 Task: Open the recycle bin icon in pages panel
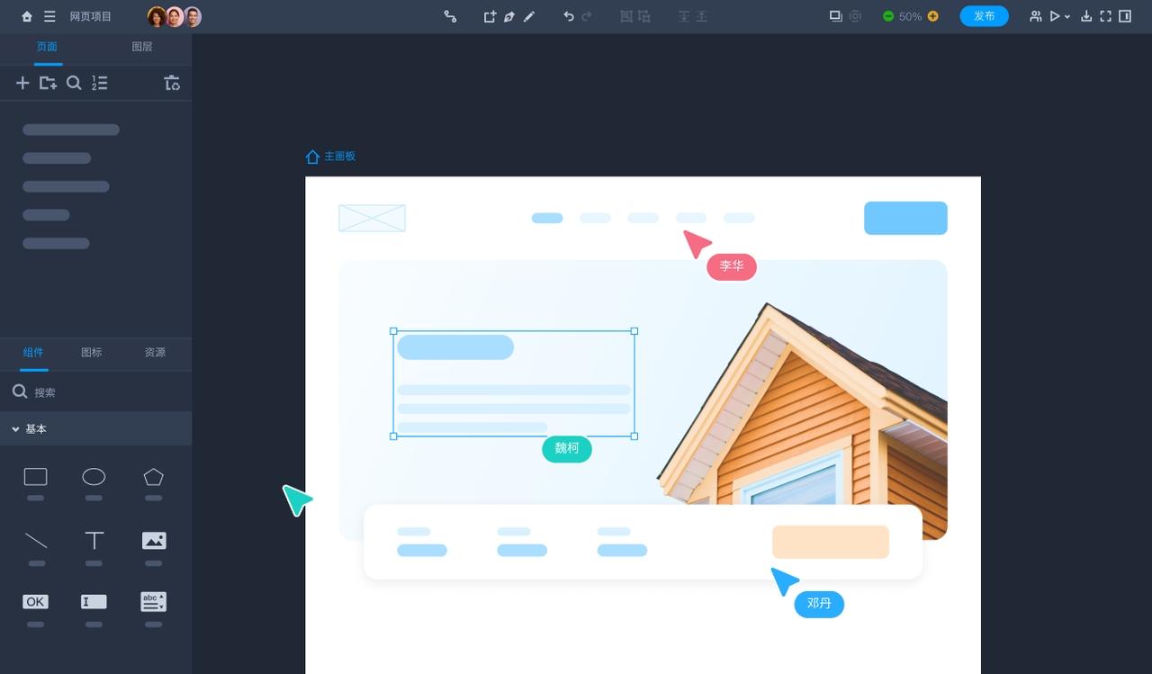point(172,83)
